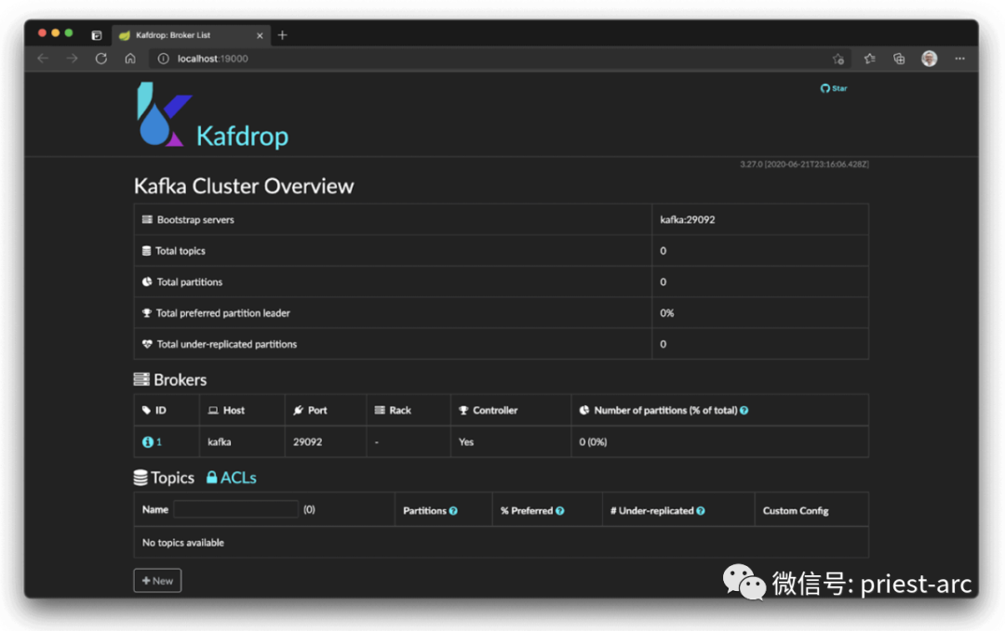Image resolution: width=1005 pixels, height=631 pixels.
Task: Click the version 3.27.0 build text
Action: (x=804, y=164)
